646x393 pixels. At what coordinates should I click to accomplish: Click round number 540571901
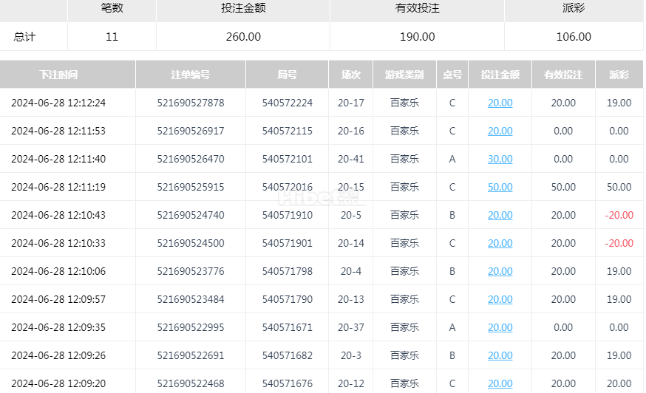[288, 243]
